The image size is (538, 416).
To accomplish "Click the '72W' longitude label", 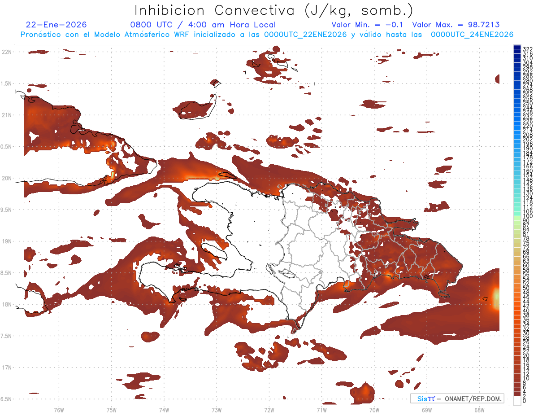I will pyautogui.click(x=269, y=410).
